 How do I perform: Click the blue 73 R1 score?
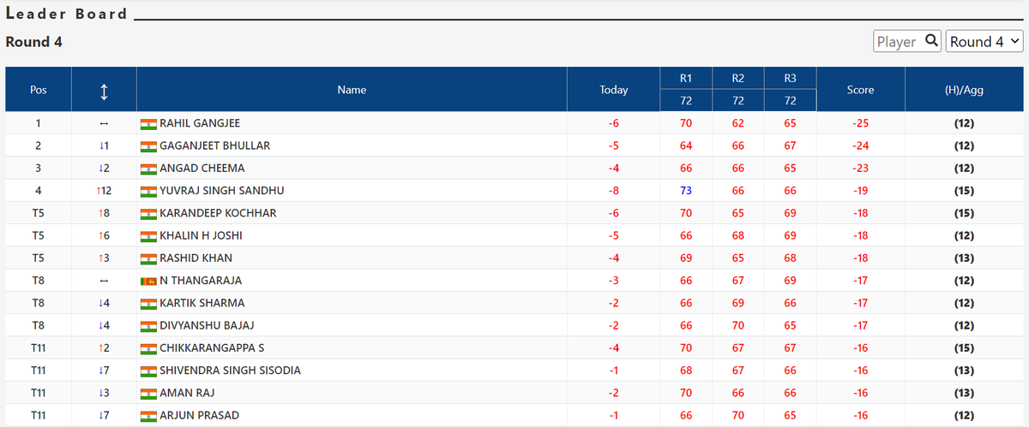(686, 191)
